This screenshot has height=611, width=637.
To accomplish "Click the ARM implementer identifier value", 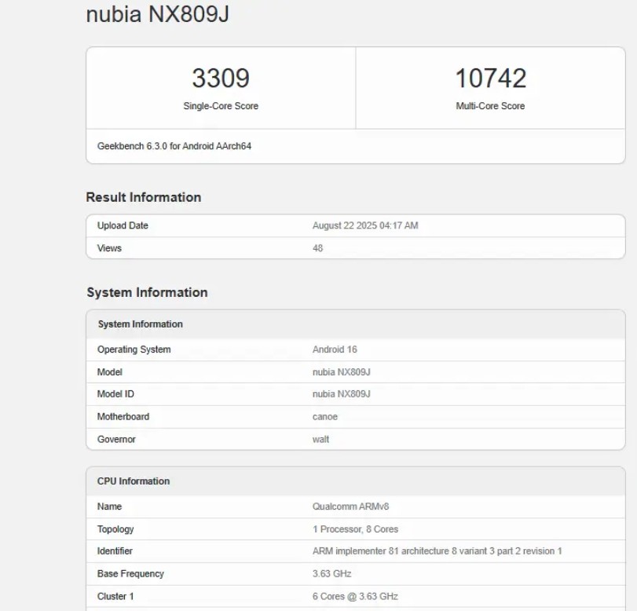I will pyautogui.click(x=437, y=551).
